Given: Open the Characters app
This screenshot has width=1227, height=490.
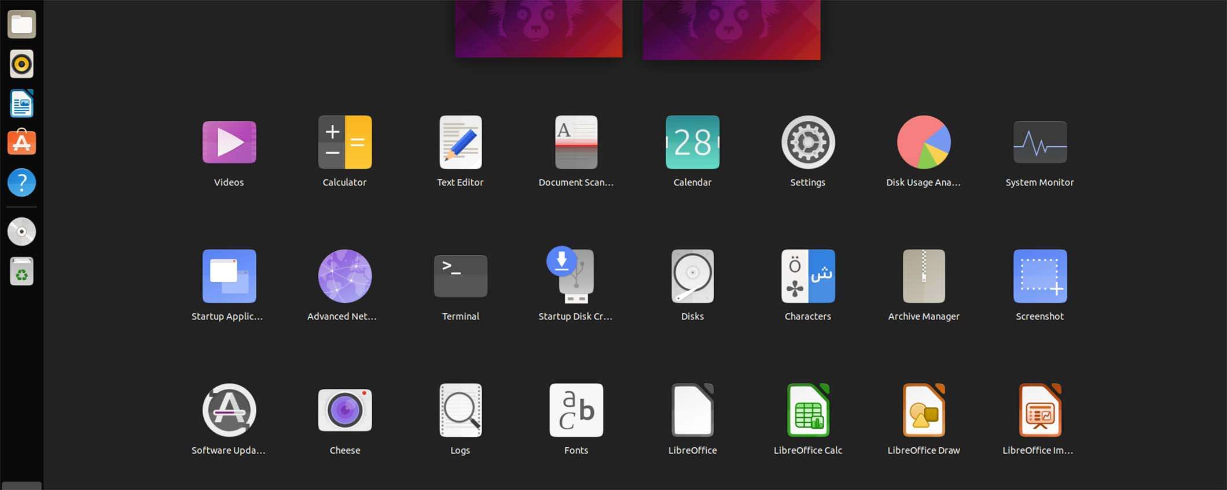Looking at the screenshot, I should (808, 277).
